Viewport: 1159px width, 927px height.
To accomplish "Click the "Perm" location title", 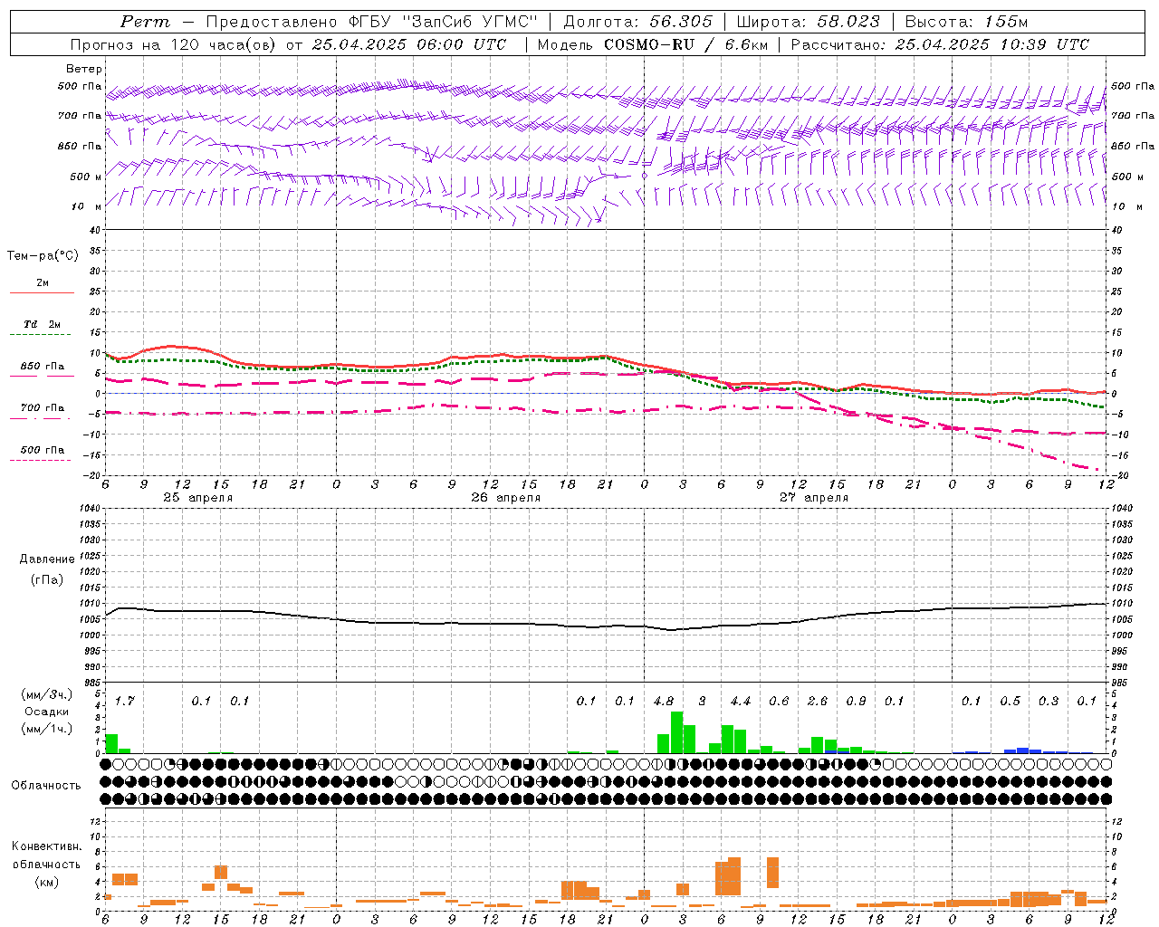I will pos(145,22).
